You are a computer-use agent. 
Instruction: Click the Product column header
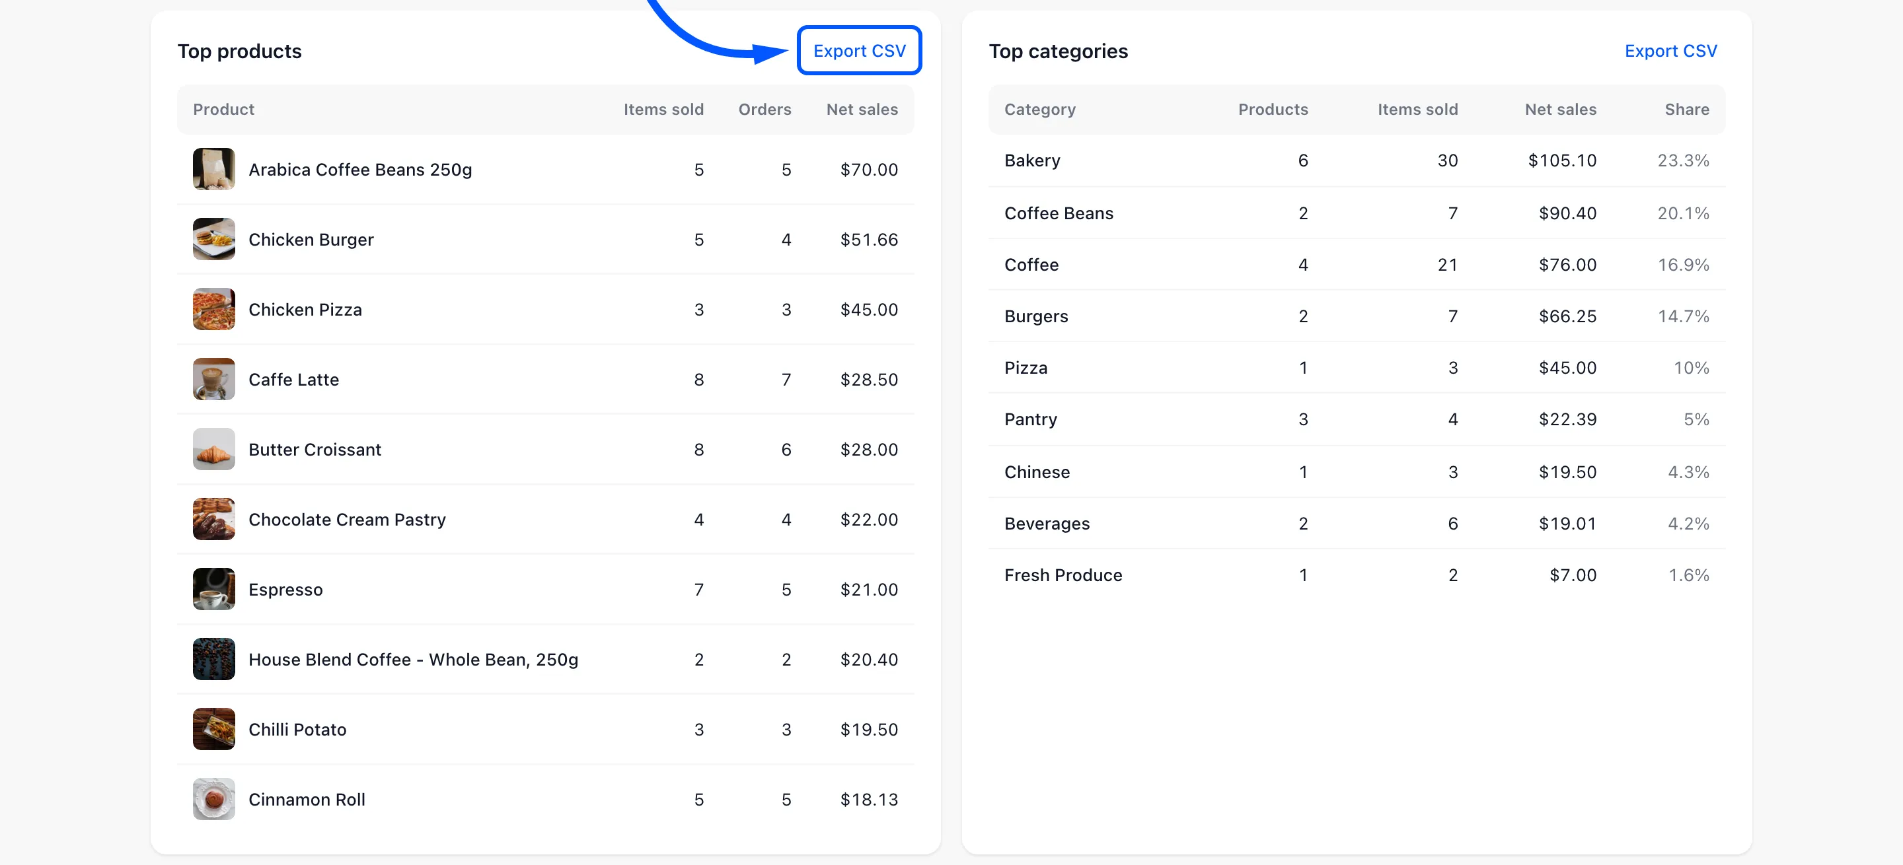tap(224, 109)
